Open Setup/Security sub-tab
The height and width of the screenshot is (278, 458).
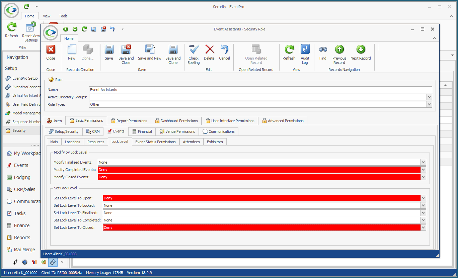coord(64,131)
